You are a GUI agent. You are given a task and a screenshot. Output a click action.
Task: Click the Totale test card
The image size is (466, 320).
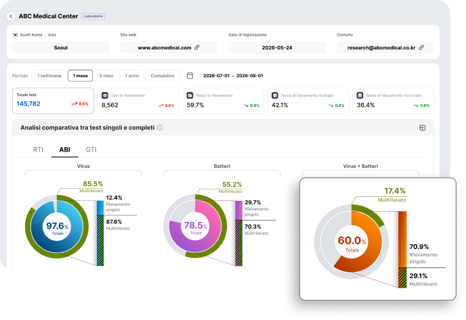(53, 101)
